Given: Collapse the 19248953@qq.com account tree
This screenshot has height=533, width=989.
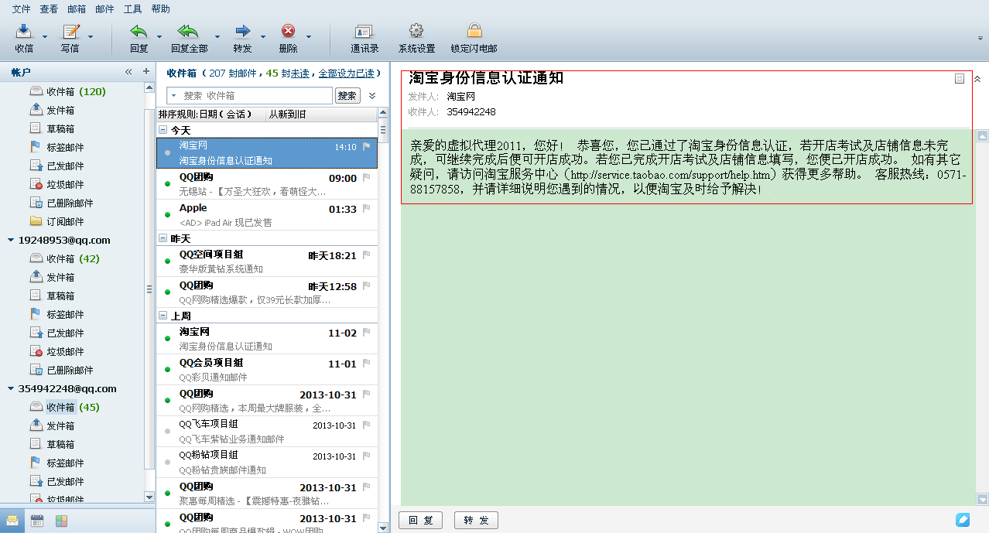Looking at the screenshot, I should tap(10, 241).
